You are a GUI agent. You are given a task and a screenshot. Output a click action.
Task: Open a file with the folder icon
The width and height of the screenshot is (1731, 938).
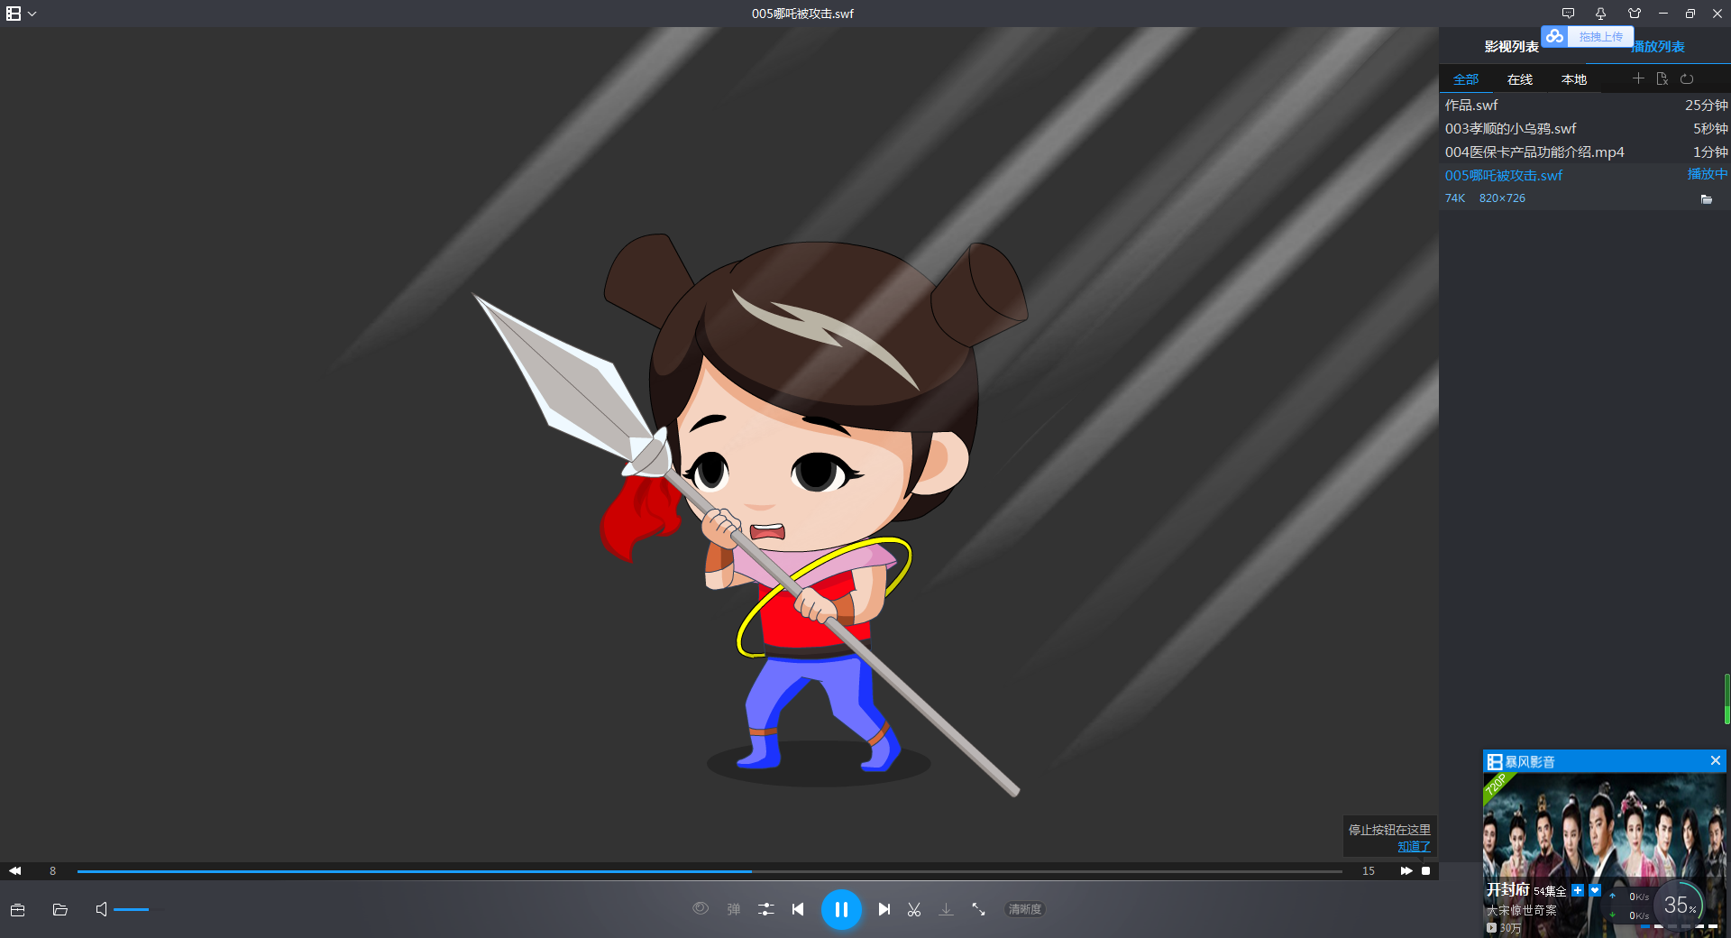pos(60,909)
